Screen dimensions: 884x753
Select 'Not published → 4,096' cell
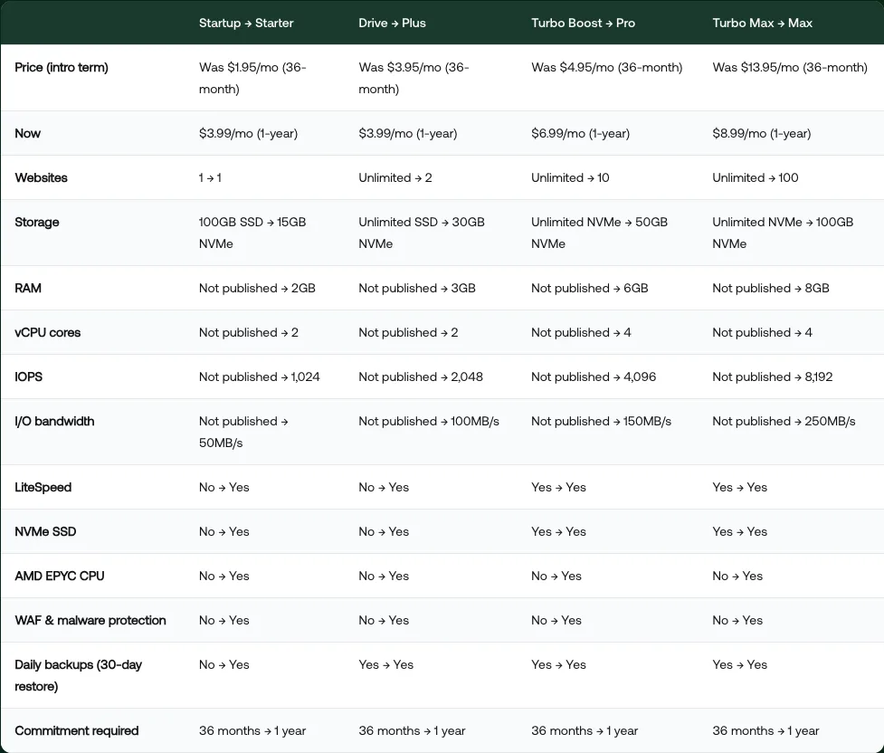(594, 376)
